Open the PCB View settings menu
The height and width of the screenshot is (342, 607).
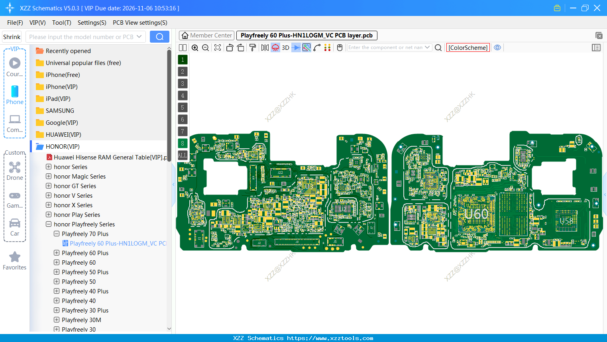140,23
